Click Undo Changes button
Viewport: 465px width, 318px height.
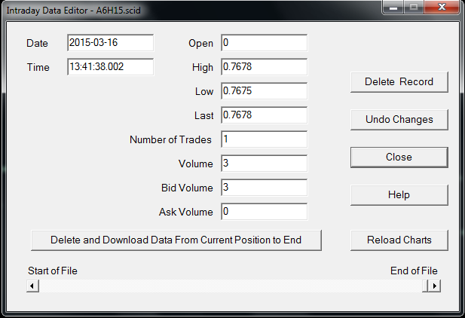pyautogui.click(x=399, y=120)
